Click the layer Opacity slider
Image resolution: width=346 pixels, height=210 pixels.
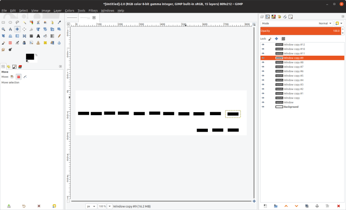click(x=301, y=31)
